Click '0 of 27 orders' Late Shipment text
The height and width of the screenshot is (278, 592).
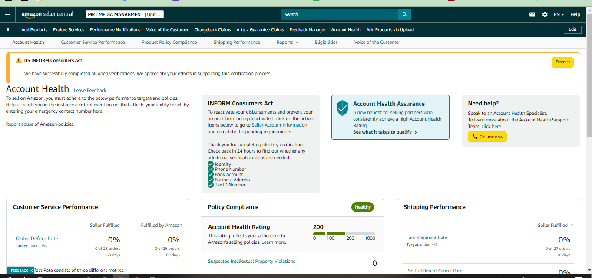[x=558, y=249]
